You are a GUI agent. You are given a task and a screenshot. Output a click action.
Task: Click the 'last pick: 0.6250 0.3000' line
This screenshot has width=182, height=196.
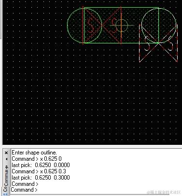tap(41, 178)
